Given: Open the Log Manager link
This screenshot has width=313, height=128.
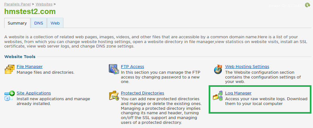Looking at the screenshot, I should [x=238, y=93].
